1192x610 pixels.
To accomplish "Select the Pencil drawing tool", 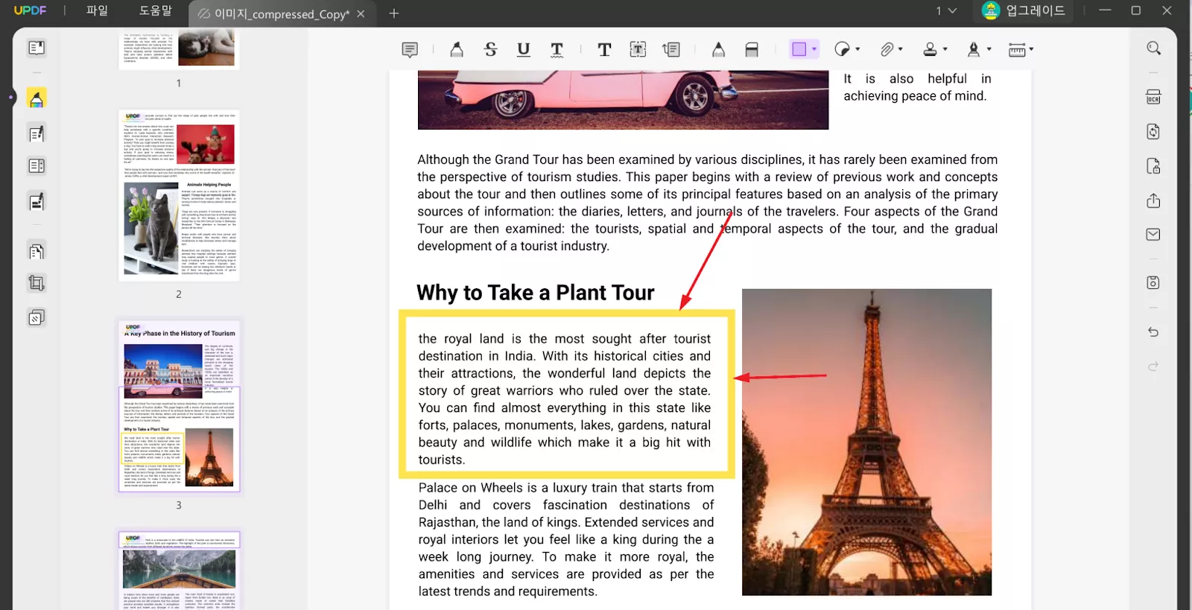I will (x=718, y=50).
